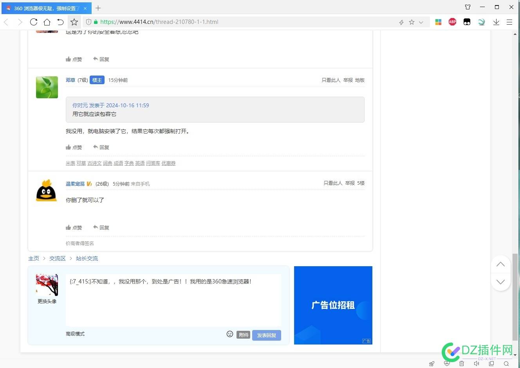Click signature link 成语
Viewport: 520px width, 368px height.
point(118,163)
